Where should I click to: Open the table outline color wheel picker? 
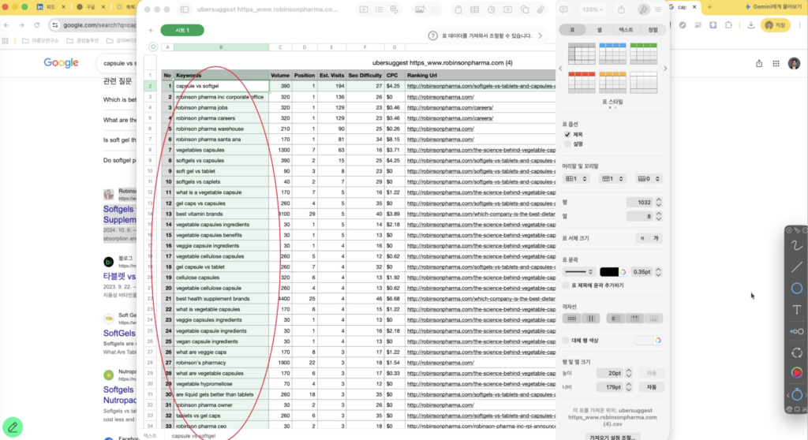(623, 272)
